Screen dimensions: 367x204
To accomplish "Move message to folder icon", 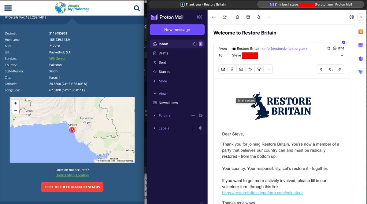I will pos(241,69).
